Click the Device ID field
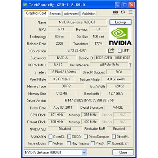Image resolution: width=158 pixels, height=158 pixels. (113, 58)
